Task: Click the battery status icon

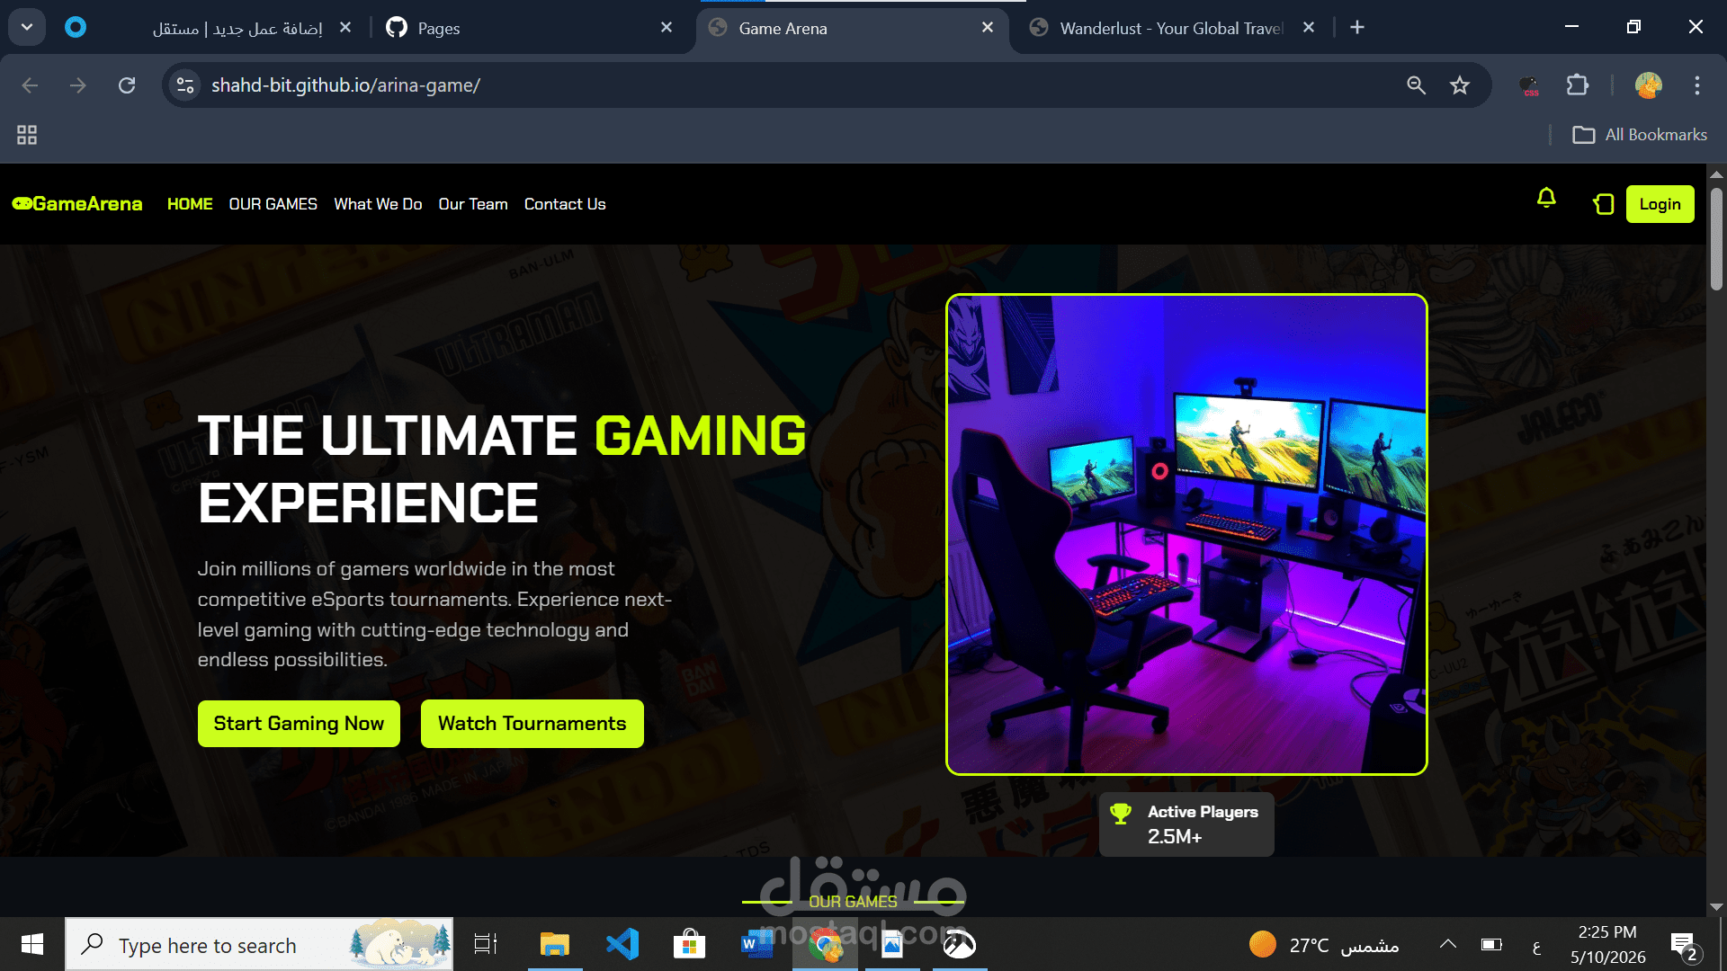Action: [x=1491, y=944]
